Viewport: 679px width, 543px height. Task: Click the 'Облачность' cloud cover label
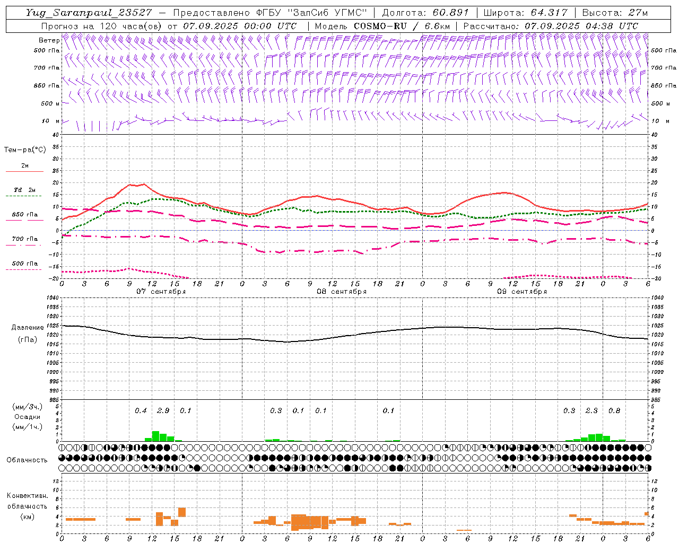(x=27, y=460)
